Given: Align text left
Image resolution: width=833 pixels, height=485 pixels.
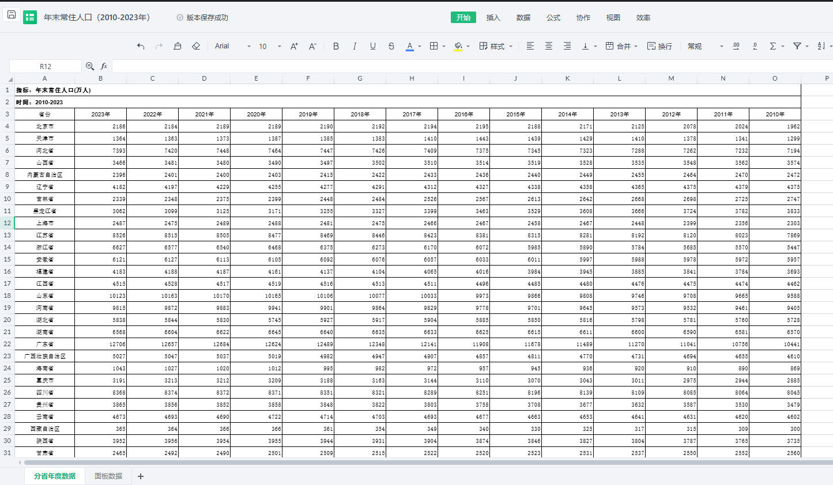Looking at the screenshot, I should 530,46.
